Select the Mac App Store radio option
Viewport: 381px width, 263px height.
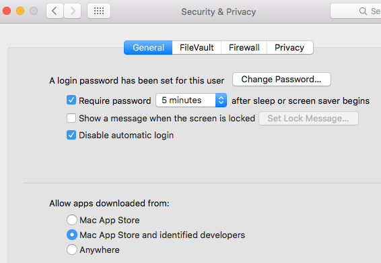tap(72, 220)
